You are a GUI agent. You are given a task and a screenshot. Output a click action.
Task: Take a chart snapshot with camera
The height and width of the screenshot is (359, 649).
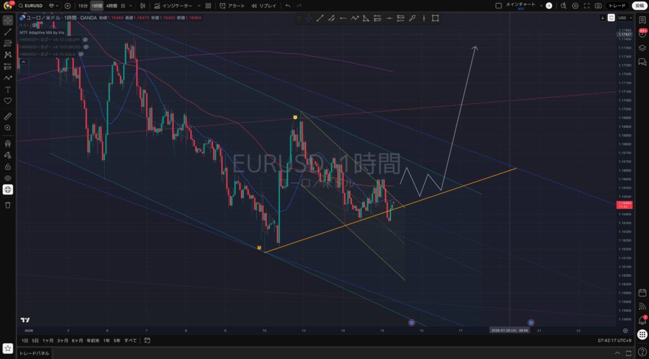pos(598,6)
